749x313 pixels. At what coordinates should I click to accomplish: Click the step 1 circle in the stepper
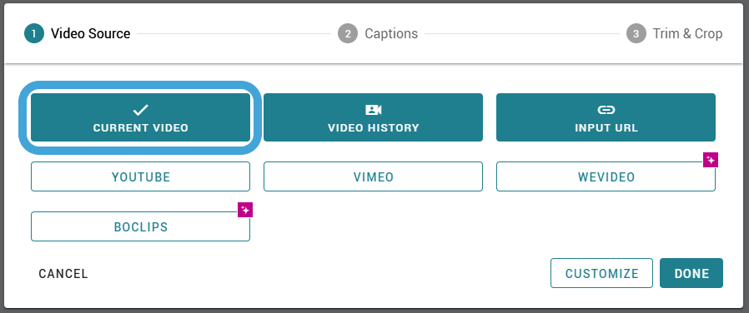coord(34,34)
